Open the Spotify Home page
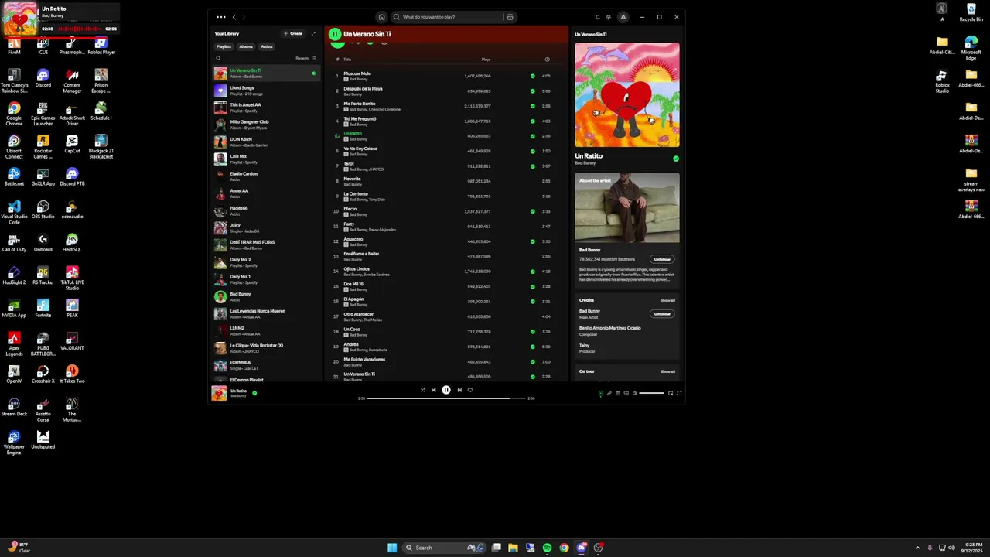 pyautogui.click(x=381, y=17)
